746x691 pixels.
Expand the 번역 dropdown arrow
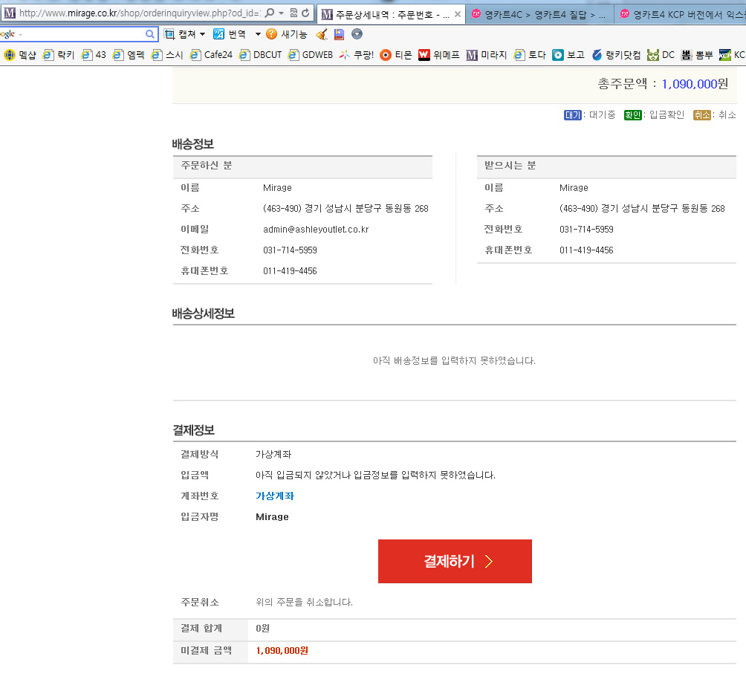(258, 34)
